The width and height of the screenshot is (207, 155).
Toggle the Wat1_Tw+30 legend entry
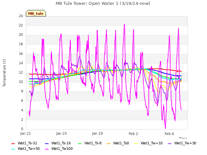point(182,143)
